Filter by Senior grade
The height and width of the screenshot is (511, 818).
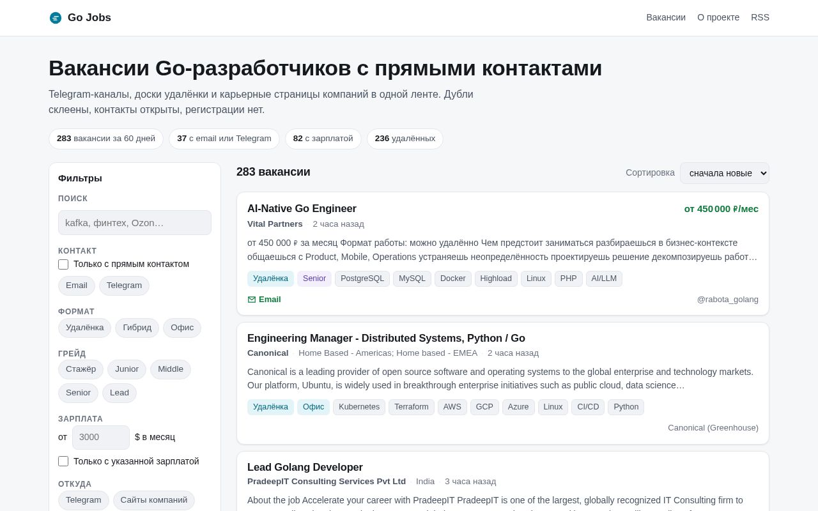(78, 393)
